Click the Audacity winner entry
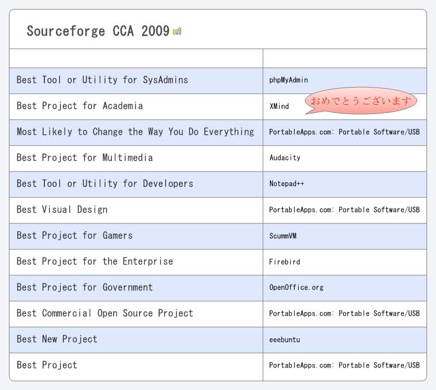436x390 pixels. (284, 158)
